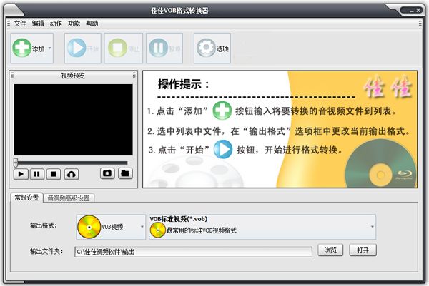This screenshot has width=429, height=286.
Task: Click the preview seek slider handle
Action: (16, 163)
